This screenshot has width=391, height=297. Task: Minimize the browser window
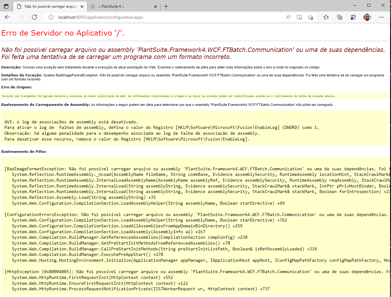[x=355, y=5]
